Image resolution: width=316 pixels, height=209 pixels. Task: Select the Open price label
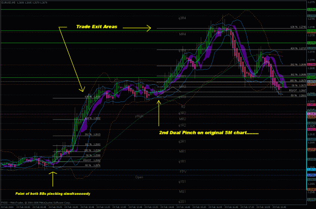[139, 177]
